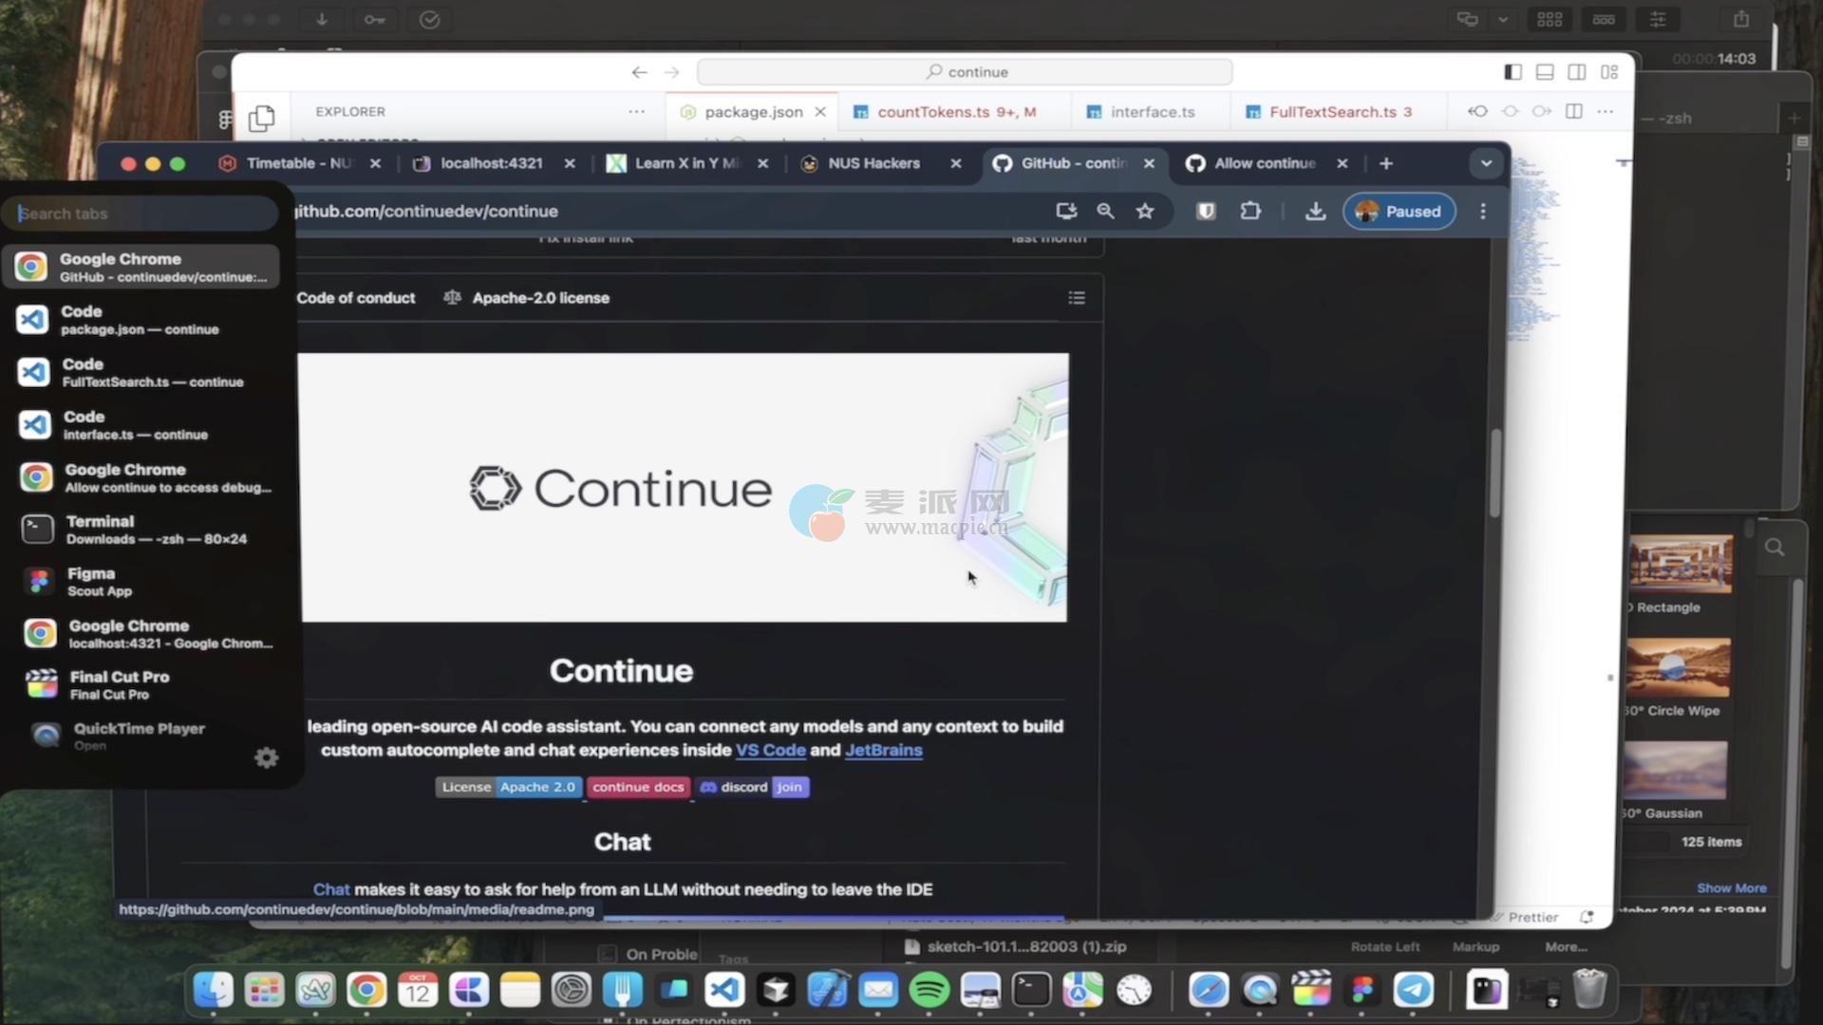This screenshot has width=1823, height=1025.
Task: Click continue docs badge
Action: click(x=638, y=787)
